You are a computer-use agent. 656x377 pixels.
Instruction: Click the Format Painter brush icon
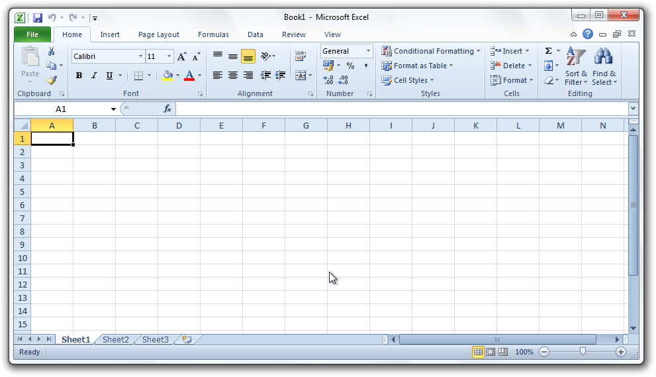[x=52, y=80]
